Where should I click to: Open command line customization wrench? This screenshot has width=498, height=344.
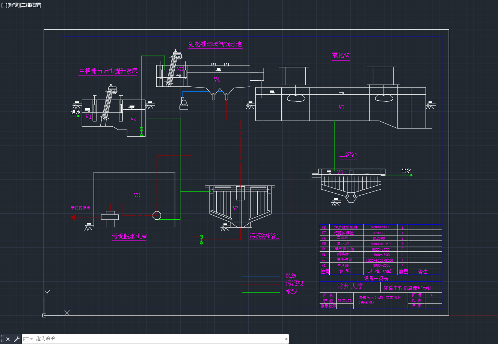pyautogui.click(x=17, y=339)
